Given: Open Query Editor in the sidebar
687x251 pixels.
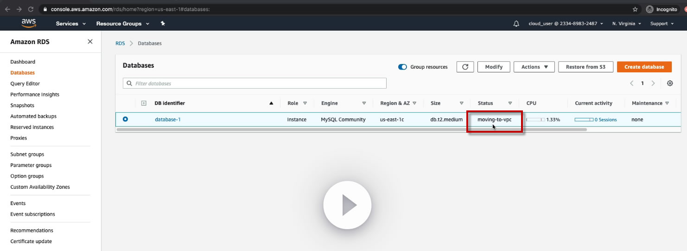Looking at the screenshot, I should click(25, 84).
